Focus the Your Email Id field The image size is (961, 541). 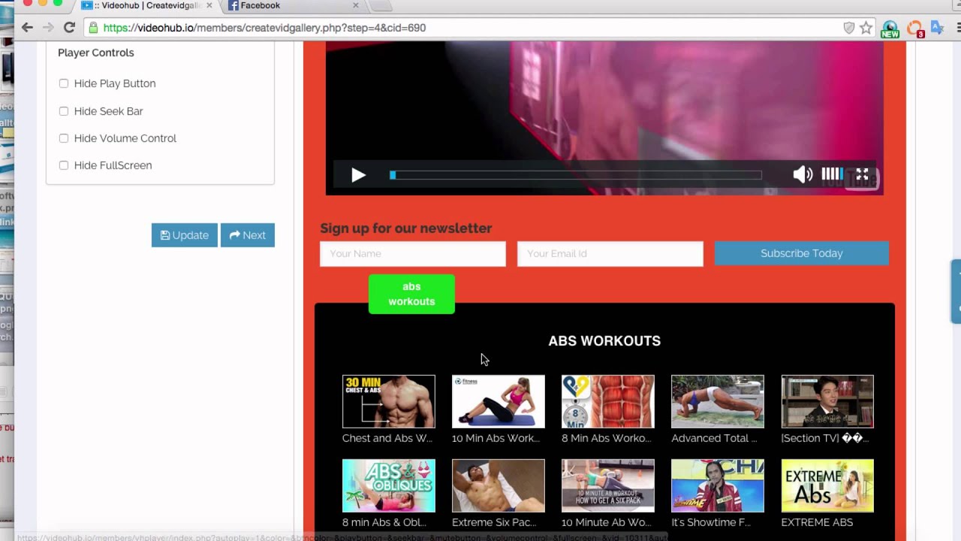610,253
